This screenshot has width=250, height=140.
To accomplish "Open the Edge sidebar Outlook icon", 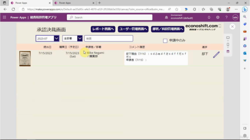I will coord(245,53).
